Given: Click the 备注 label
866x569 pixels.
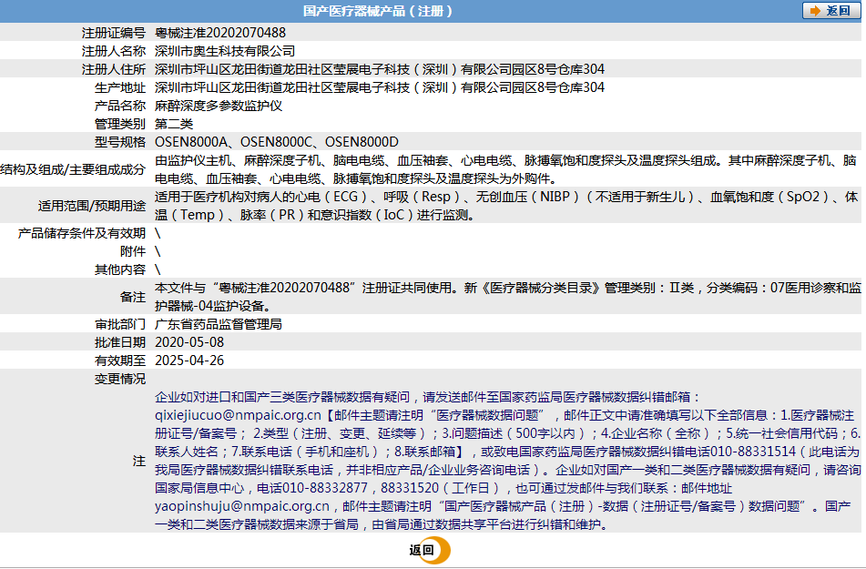Looking at the screenshot, I should pyautogui.click(x=133, y=297).
